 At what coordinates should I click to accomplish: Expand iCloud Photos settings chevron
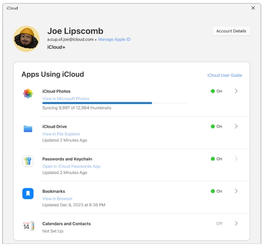tap(236, 91)
